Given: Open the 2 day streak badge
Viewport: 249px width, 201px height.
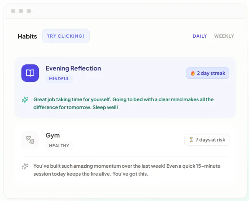Looking at the screenshot, I should [x=207, y=73].
